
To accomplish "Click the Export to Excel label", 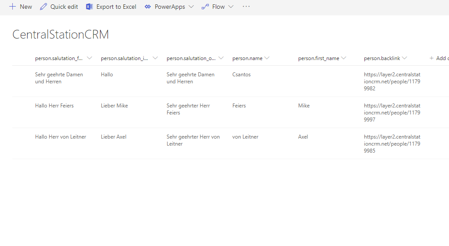I will tap(116, 7).
